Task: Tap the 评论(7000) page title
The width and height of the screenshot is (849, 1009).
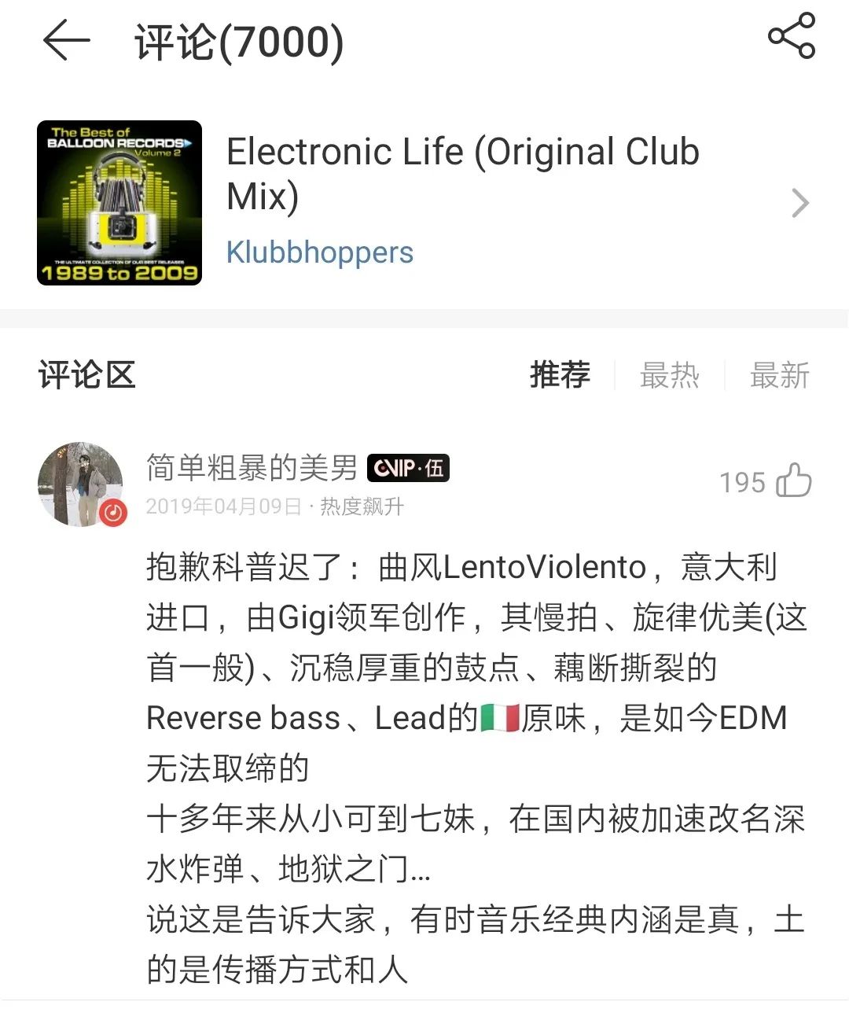Action: tap(239, 42)
